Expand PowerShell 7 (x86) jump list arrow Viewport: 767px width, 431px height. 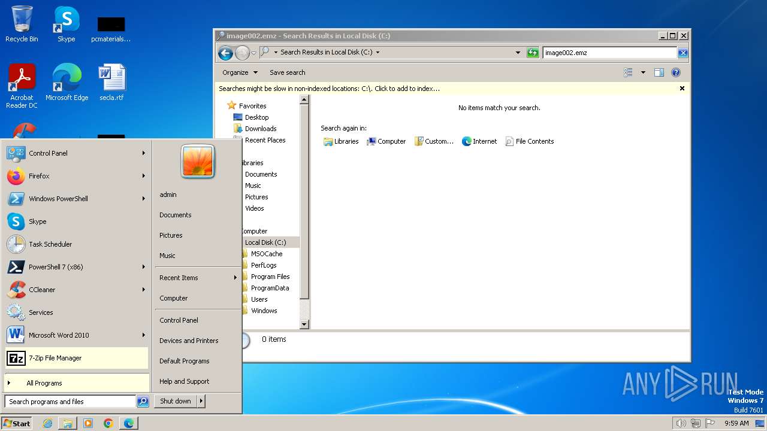pos(144,267)
